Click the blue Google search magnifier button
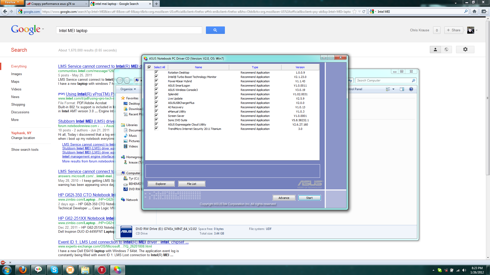The height and width of the screenshot is (275, 490). point(215,30)
